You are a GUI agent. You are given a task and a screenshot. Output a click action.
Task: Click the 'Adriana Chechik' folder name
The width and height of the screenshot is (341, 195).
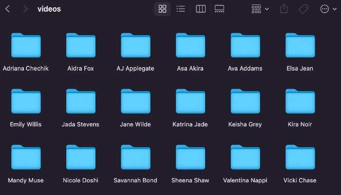tap(26, 68)
